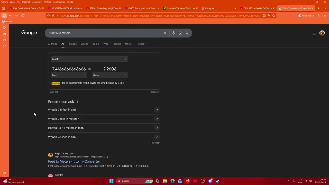Change Foot unit dropdown

click(69, 75)
